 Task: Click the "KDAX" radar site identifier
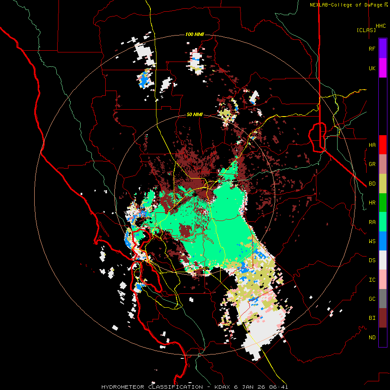pos(223,387)
